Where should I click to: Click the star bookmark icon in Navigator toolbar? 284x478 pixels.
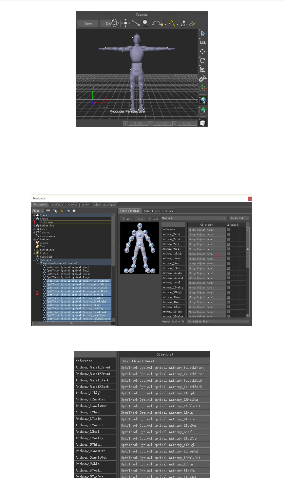[x=55, y=211]
